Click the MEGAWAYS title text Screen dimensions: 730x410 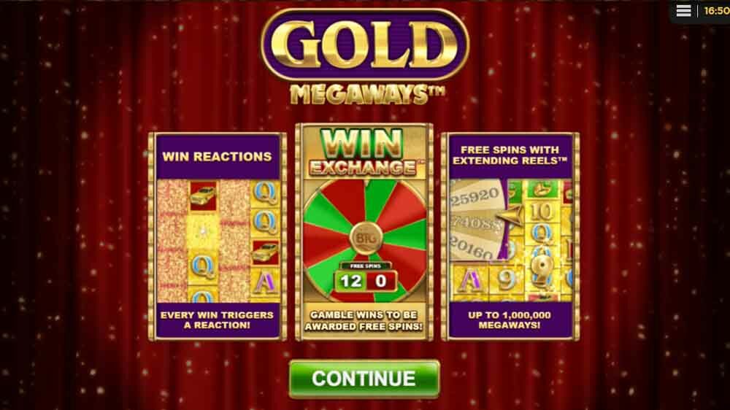367,94
